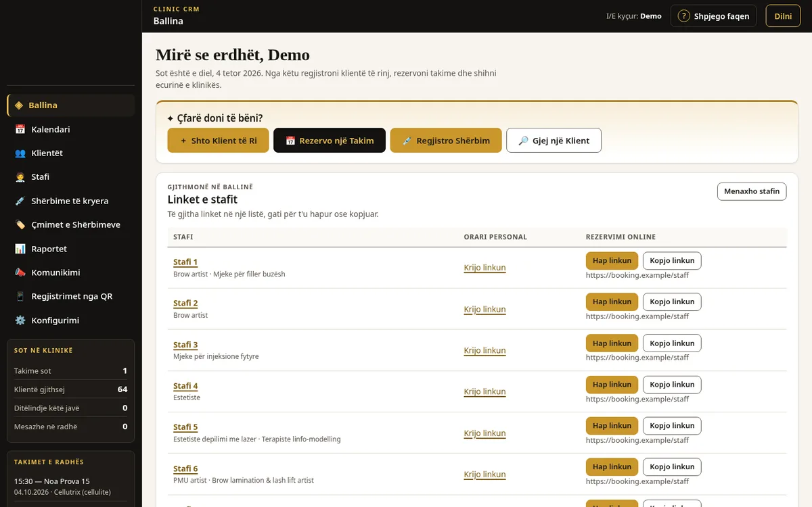
Task: Click Shto Klient të Ri button
Action: pos(219,141)
